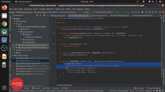165x92 pixels.
Task: Click the Profile app icon in toolbar
Action: click(132, 12)
